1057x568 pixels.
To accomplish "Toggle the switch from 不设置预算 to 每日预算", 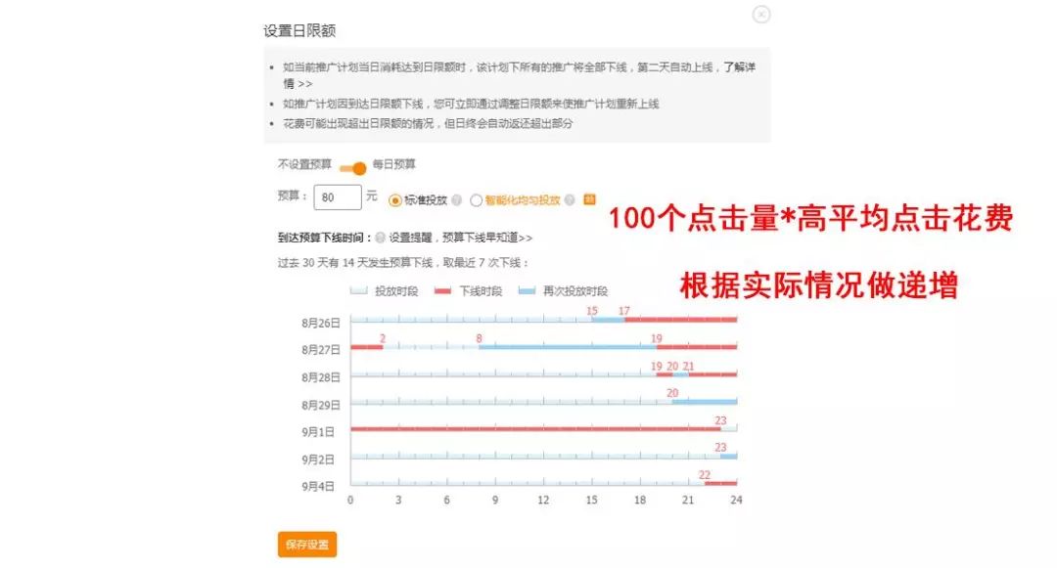I will 352,166.
